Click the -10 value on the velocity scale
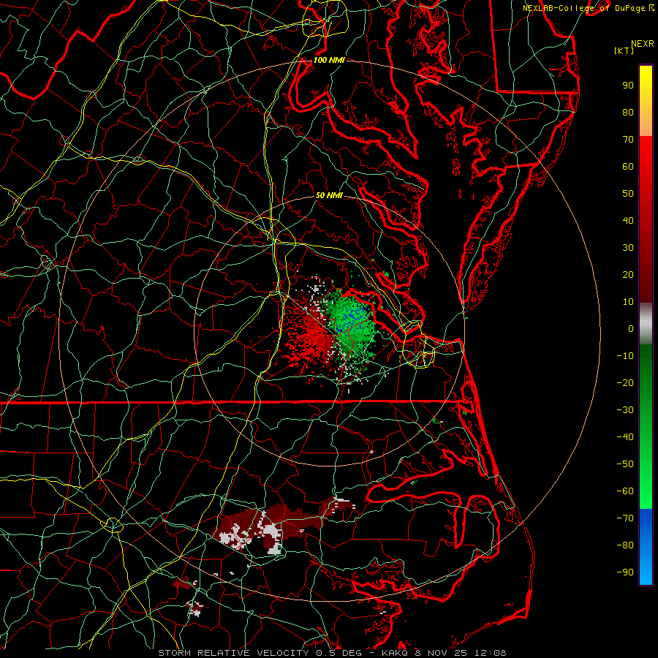 (625, 356)
